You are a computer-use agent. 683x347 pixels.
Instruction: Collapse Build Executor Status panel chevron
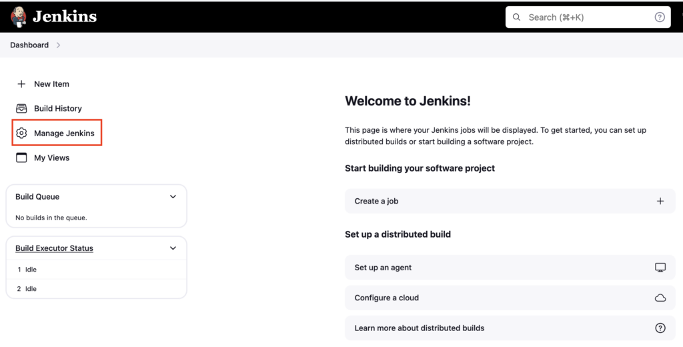point(173,248)
